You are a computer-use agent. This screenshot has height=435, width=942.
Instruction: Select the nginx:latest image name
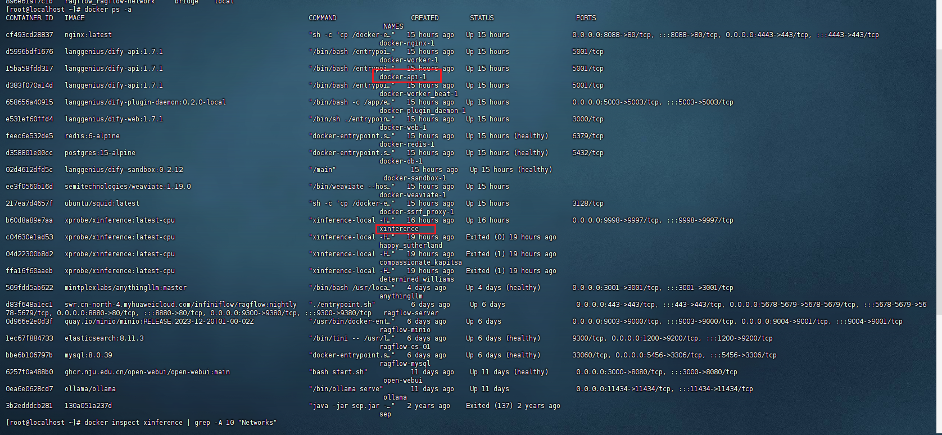[88, 35]
